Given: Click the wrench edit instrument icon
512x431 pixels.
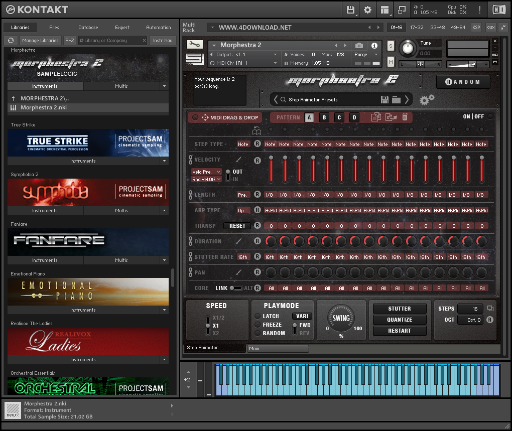Looking at the screenshot, I should [195, 45].
